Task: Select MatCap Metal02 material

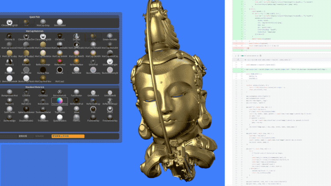Action: (76, 46)
